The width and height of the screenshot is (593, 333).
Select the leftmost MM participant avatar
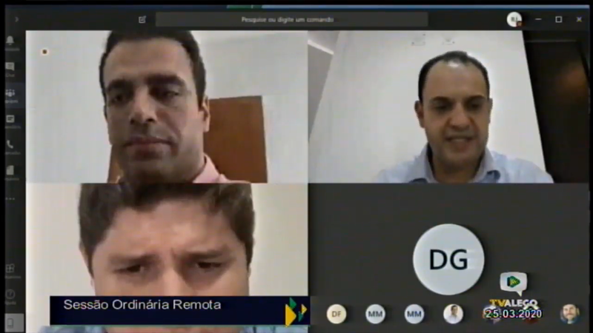click(375, 314)
